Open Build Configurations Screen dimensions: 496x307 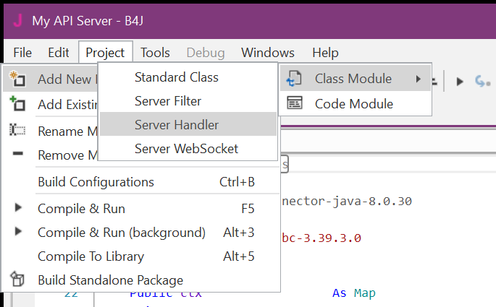coord(96,181)
